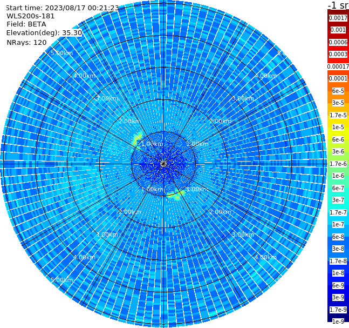Click the 0.0003 colorbar value
The width and height of the screenshot is (349, 328).
click(338, 54)
